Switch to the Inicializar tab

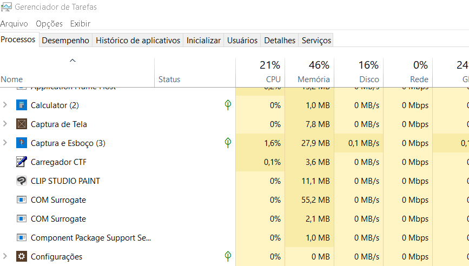tap(203, 41)
